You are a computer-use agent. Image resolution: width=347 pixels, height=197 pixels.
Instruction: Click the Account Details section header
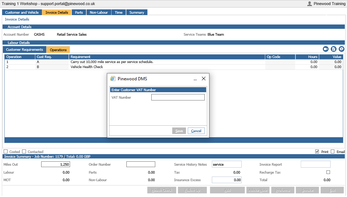point(173,27)
